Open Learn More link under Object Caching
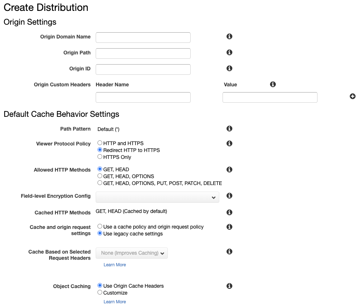Screen dimensions: 361x308 [115, 302]
